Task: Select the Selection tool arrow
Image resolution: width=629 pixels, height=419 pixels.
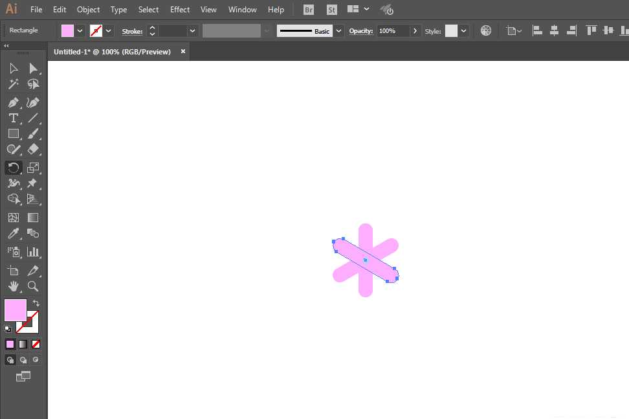Action: (13, 69)
